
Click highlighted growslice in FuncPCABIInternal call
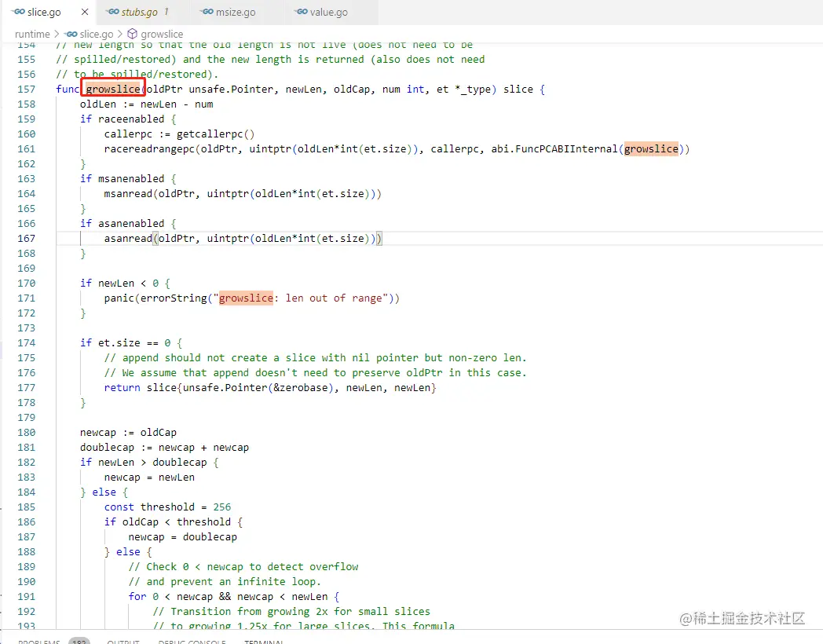[651, 149]
